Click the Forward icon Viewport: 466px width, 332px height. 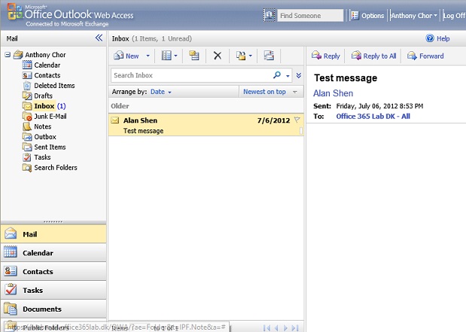(412, 56)
